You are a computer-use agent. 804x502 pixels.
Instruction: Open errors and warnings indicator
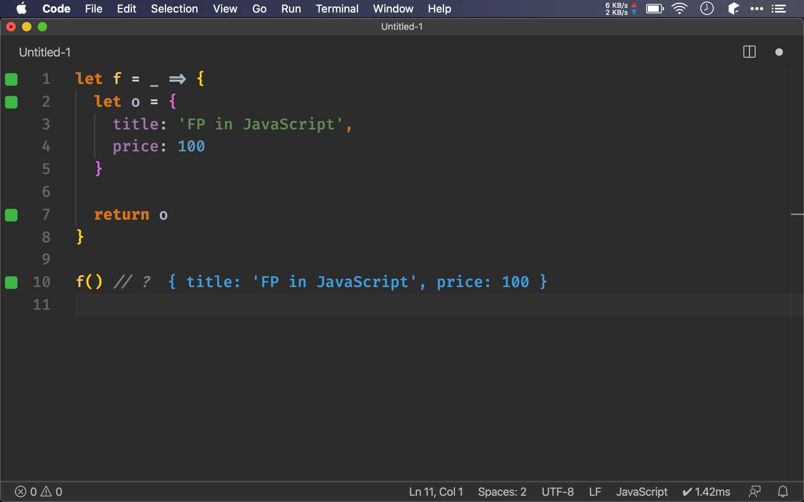pos(38,491)
